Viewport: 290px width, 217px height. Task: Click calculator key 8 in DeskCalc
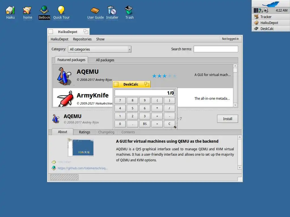(x=133, y=100)
